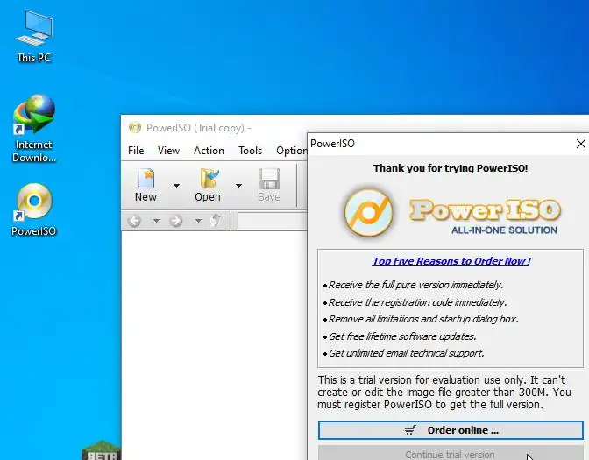Close the PowerISO trial dialog

tap(581, 144)
